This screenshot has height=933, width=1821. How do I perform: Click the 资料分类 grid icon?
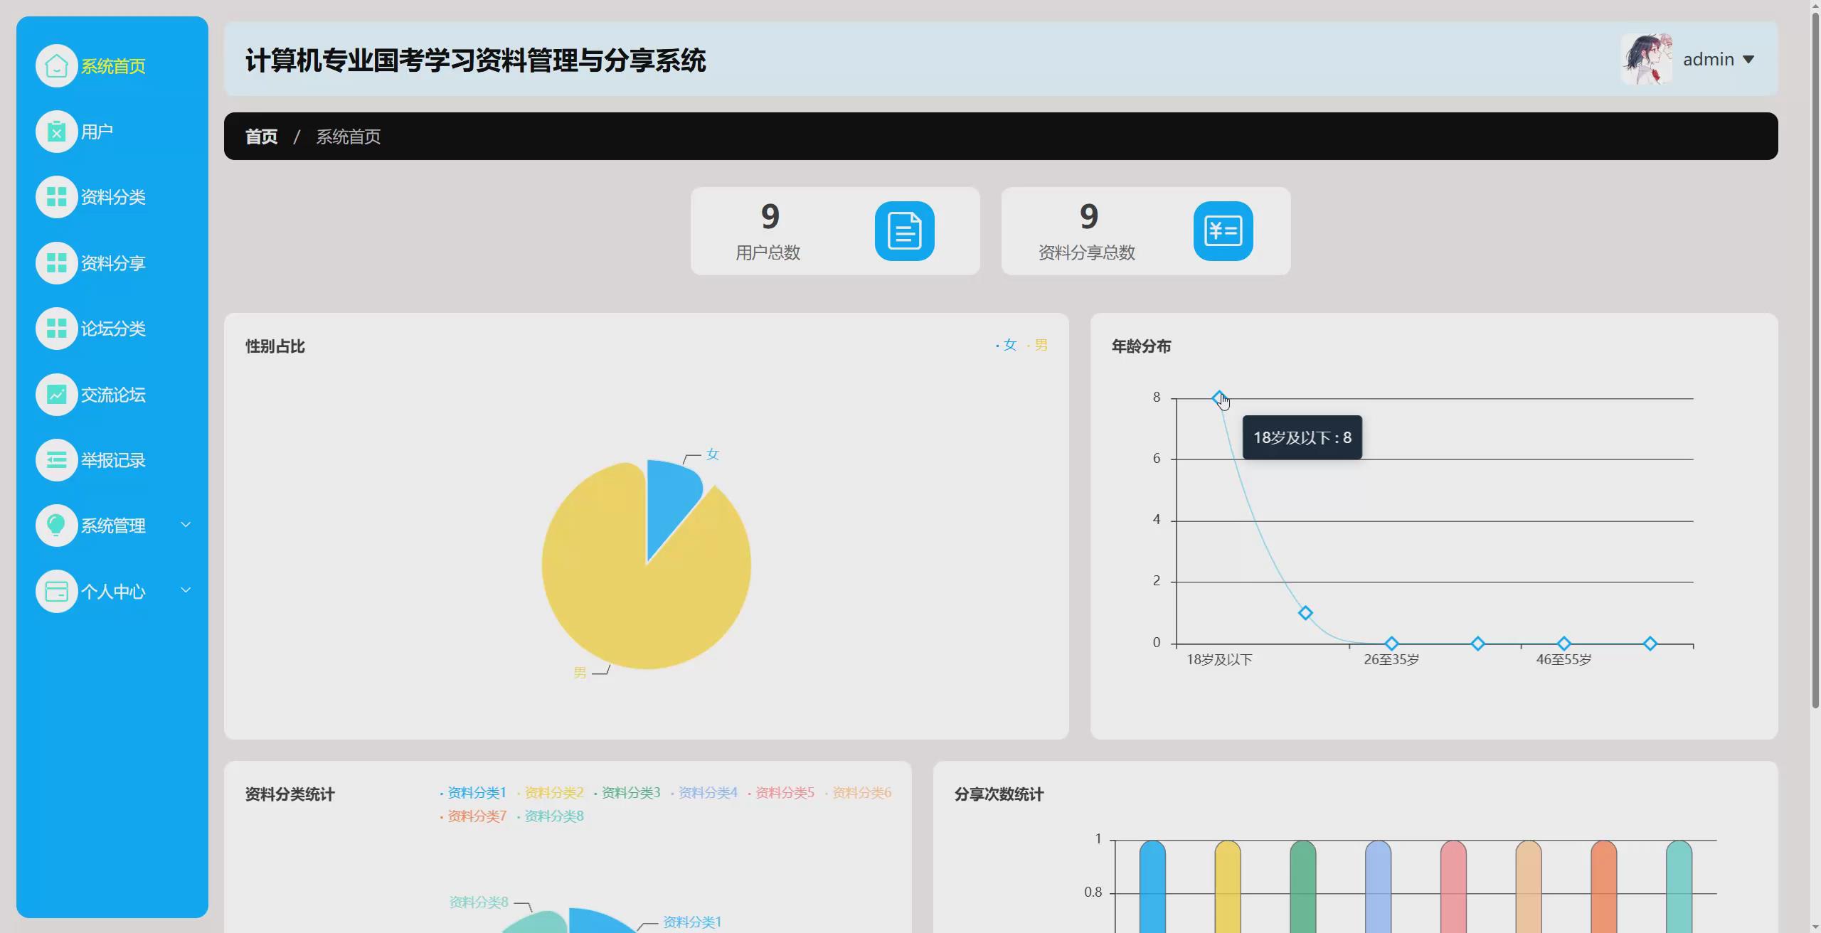tap(56, 197)
